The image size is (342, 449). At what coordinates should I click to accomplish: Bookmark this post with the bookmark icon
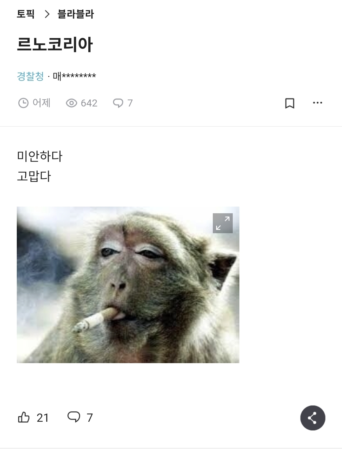tap(290, 103)
